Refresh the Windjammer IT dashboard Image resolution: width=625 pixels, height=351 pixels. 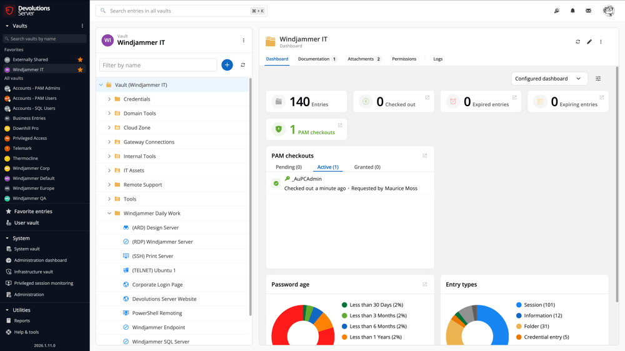point(577,42)
